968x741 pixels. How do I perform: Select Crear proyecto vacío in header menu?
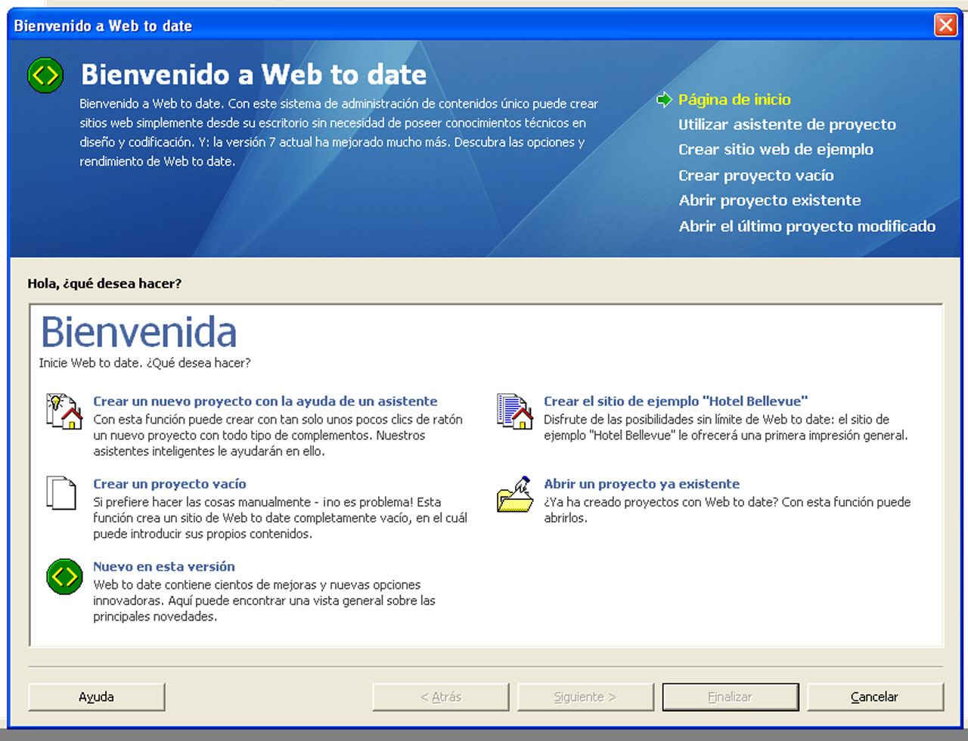pos(755,175)
